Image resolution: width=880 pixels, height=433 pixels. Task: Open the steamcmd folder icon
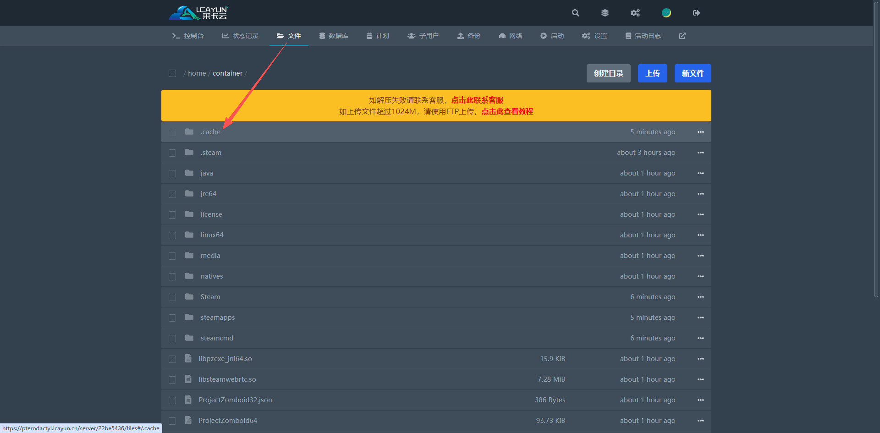point(189,338)
